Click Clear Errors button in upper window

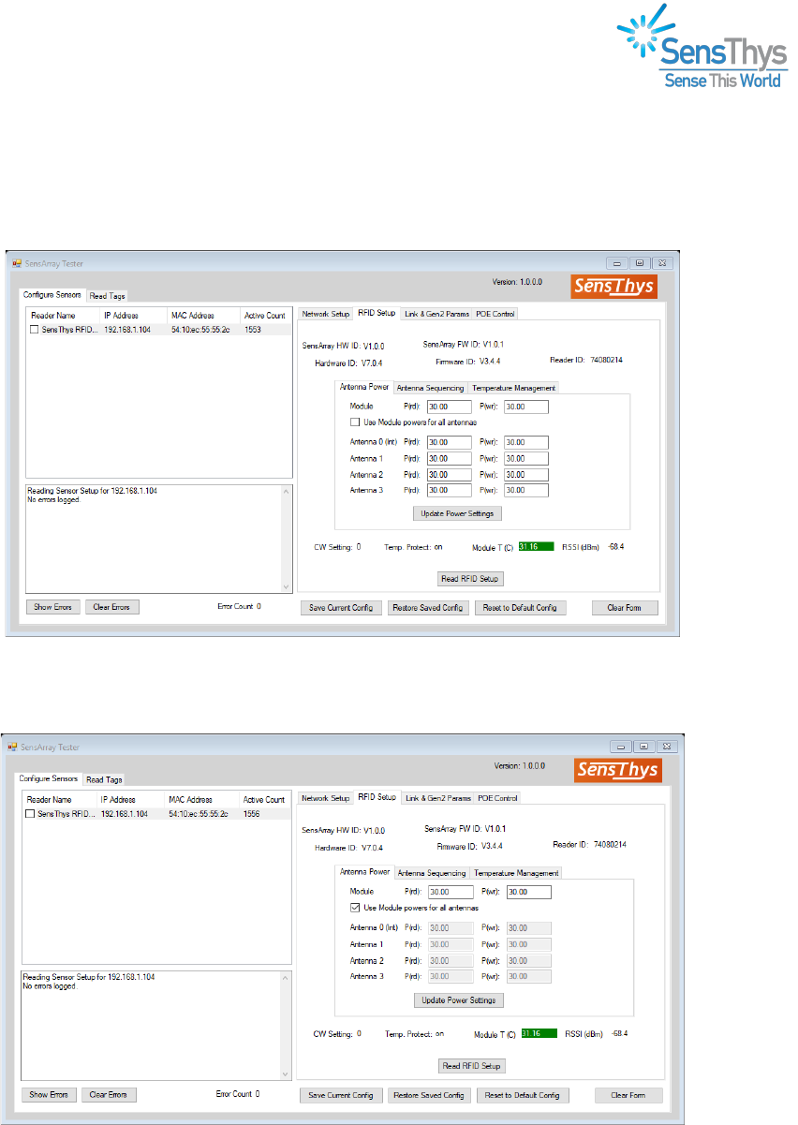pyautogui.click(x=113, y=607)
